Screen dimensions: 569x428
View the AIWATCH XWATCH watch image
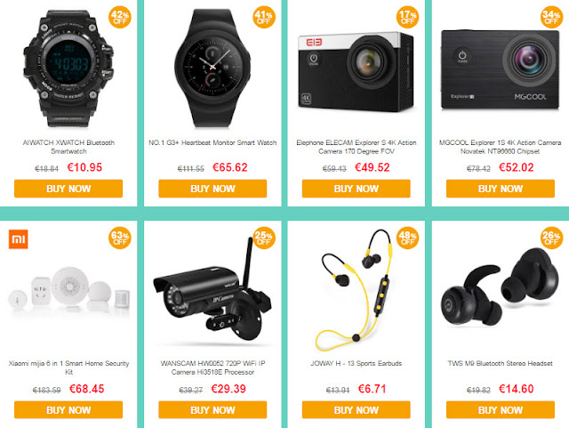tap(68, 69)
